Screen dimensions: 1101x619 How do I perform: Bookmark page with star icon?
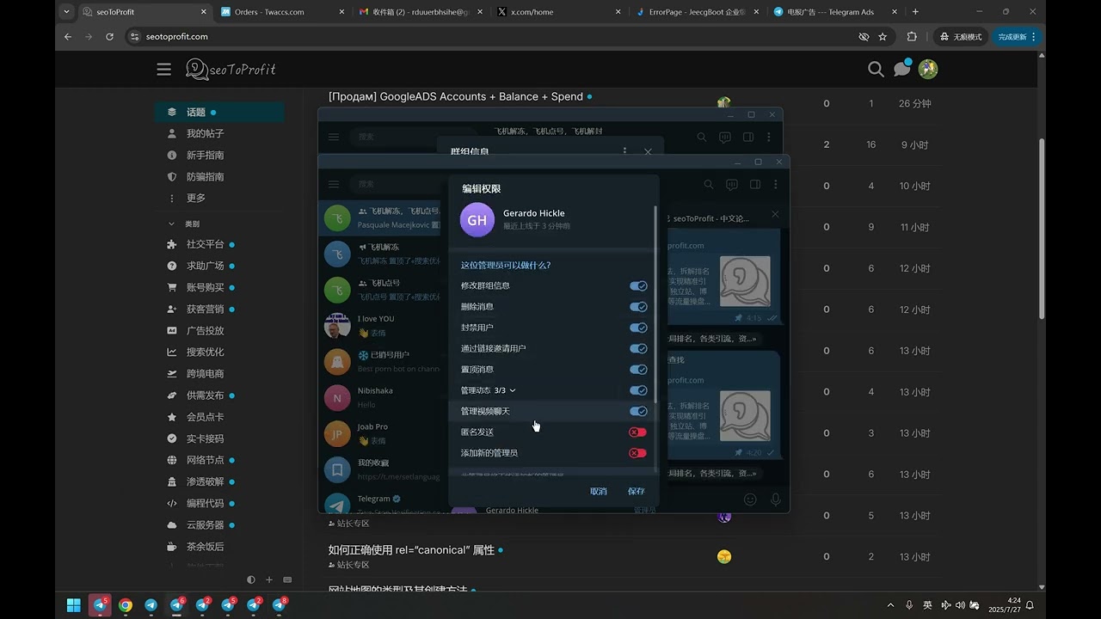(x=883, y=37)
